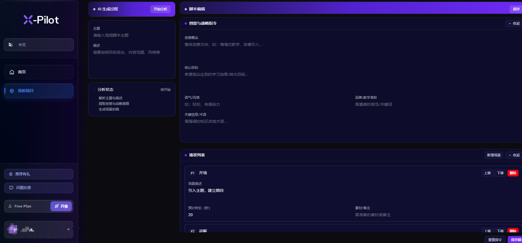
Task: Click the language translate icon
Action: pyautogui.click(x=11, y=45)
